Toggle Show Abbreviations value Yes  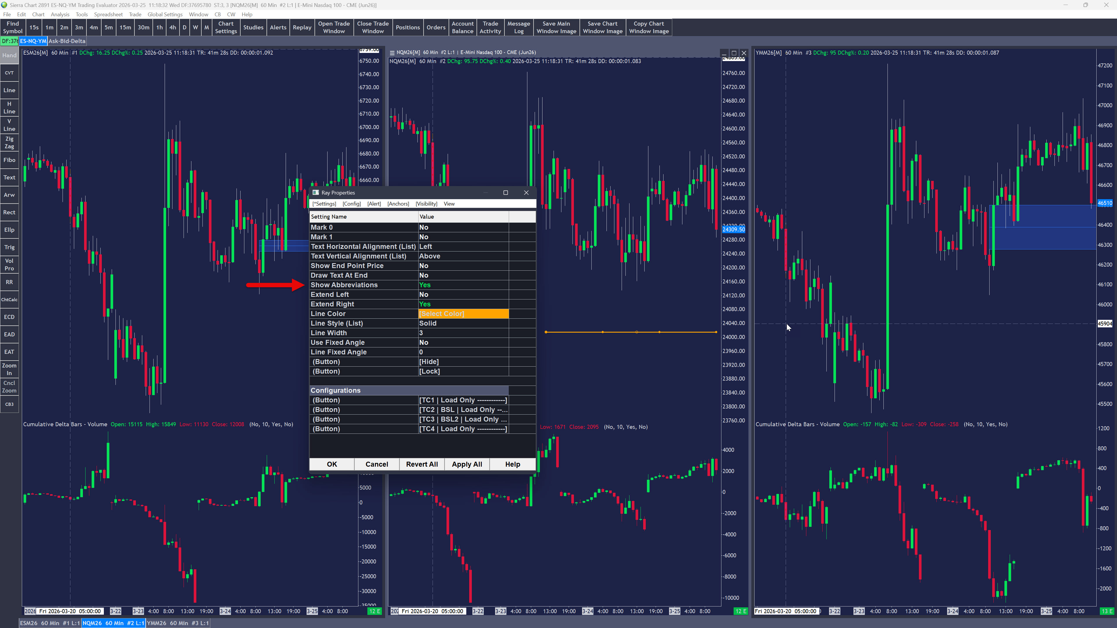(x=463, y=285)
